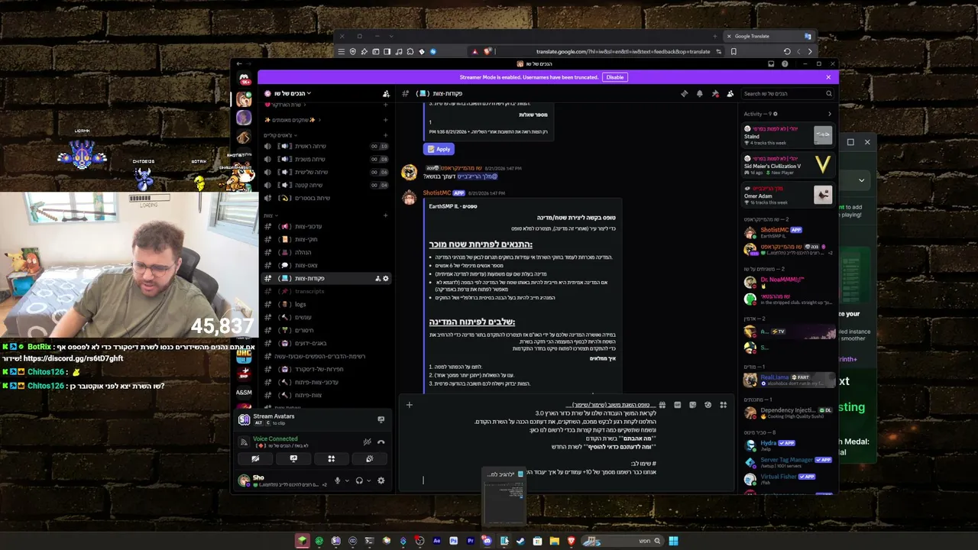The height and width of the screenshot is (550, 978).
Task: Show pinned messages in channel header
Action: [715, 93]
